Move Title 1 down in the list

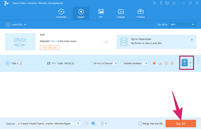pyautogui.click(x=198, y=63)
